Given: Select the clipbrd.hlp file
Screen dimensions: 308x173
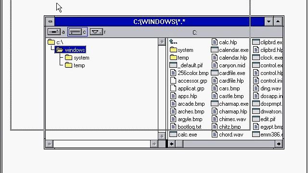Looking at the screenshot, I should [268, 50].
